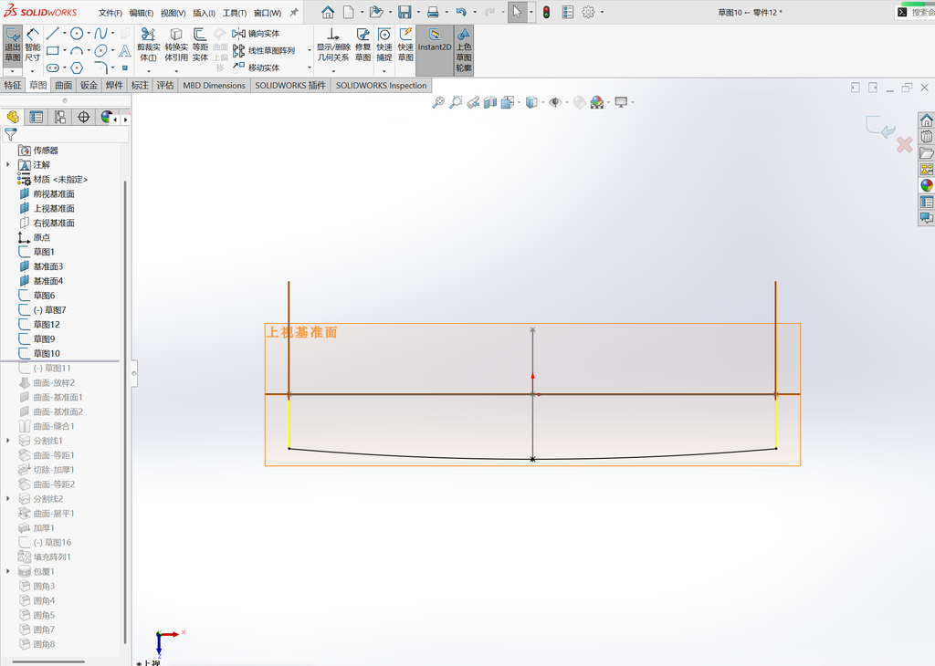This screenshot has height=666, width=935.
Task: Click the feature tree filter box
Action: tap(66, 135)
